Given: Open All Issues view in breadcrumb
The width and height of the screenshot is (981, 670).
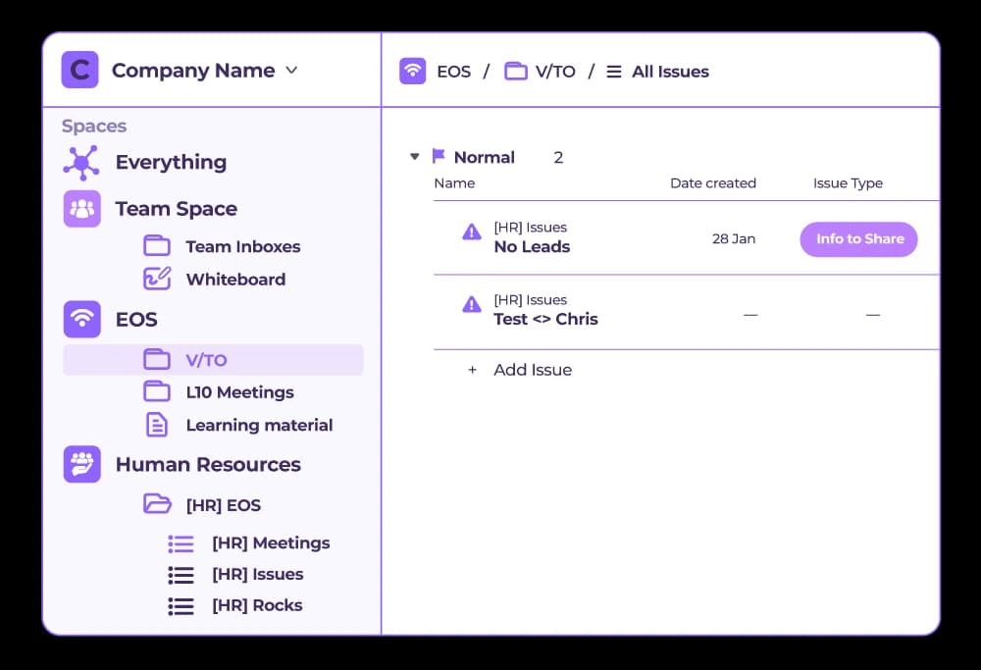Looking at the screenshot, I should click(669, 72).
